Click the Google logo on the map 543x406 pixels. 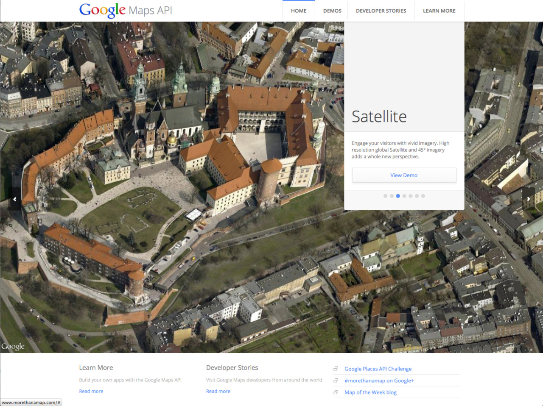coord(13,346)
